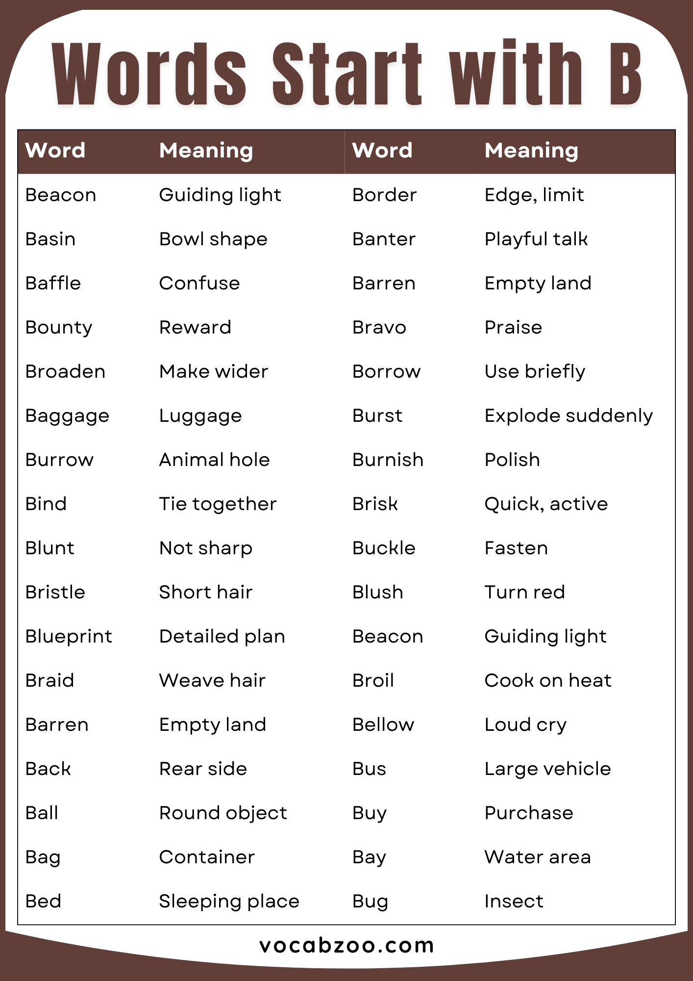693x981 pixels.
Task: Select the word "Burnish"
Action: point(388,460)
